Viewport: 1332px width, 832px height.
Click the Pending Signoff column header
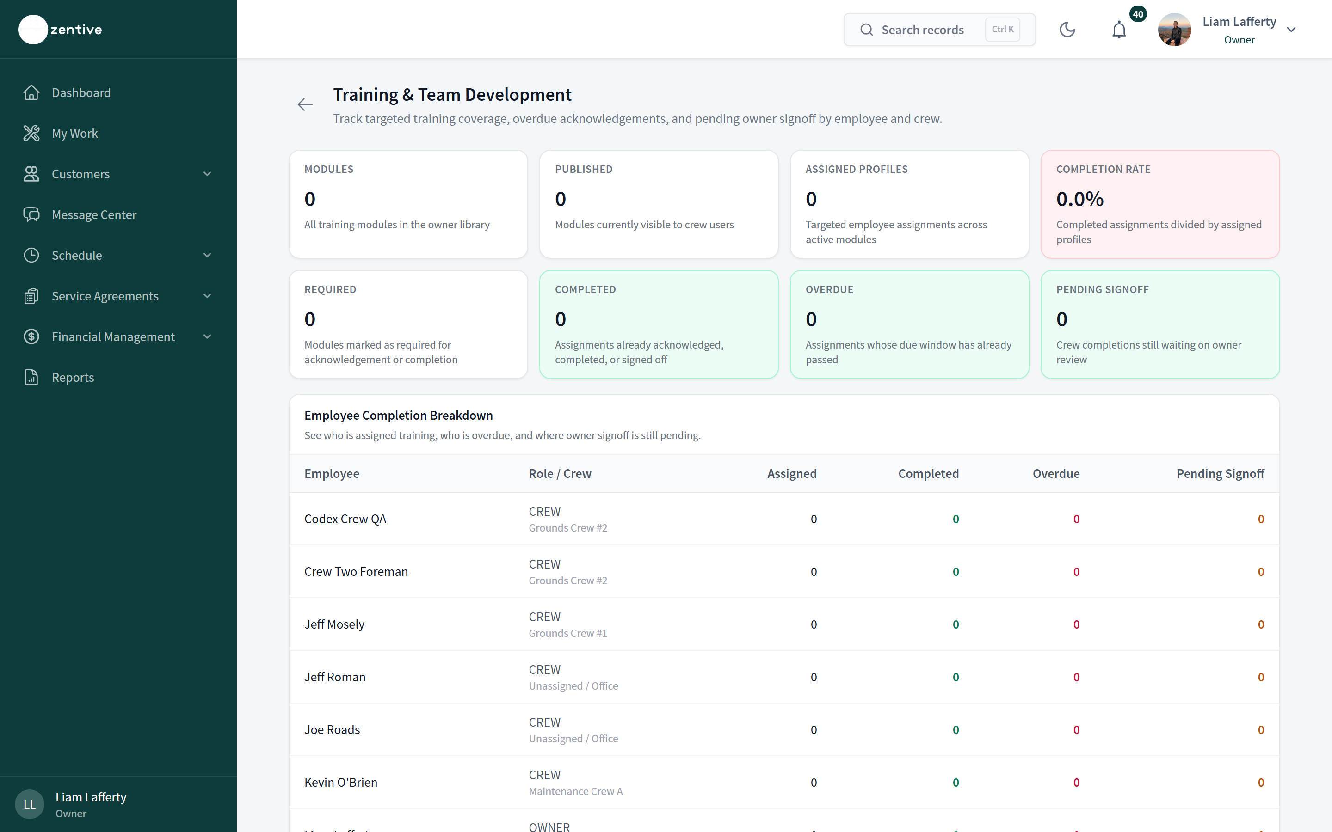pos(1220,473)
